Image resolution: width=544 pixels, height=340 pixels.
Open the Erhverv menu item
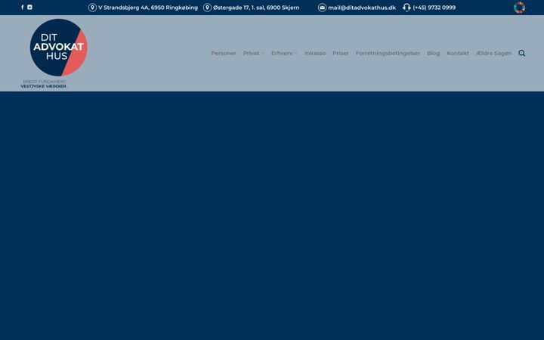pos(282,53)
